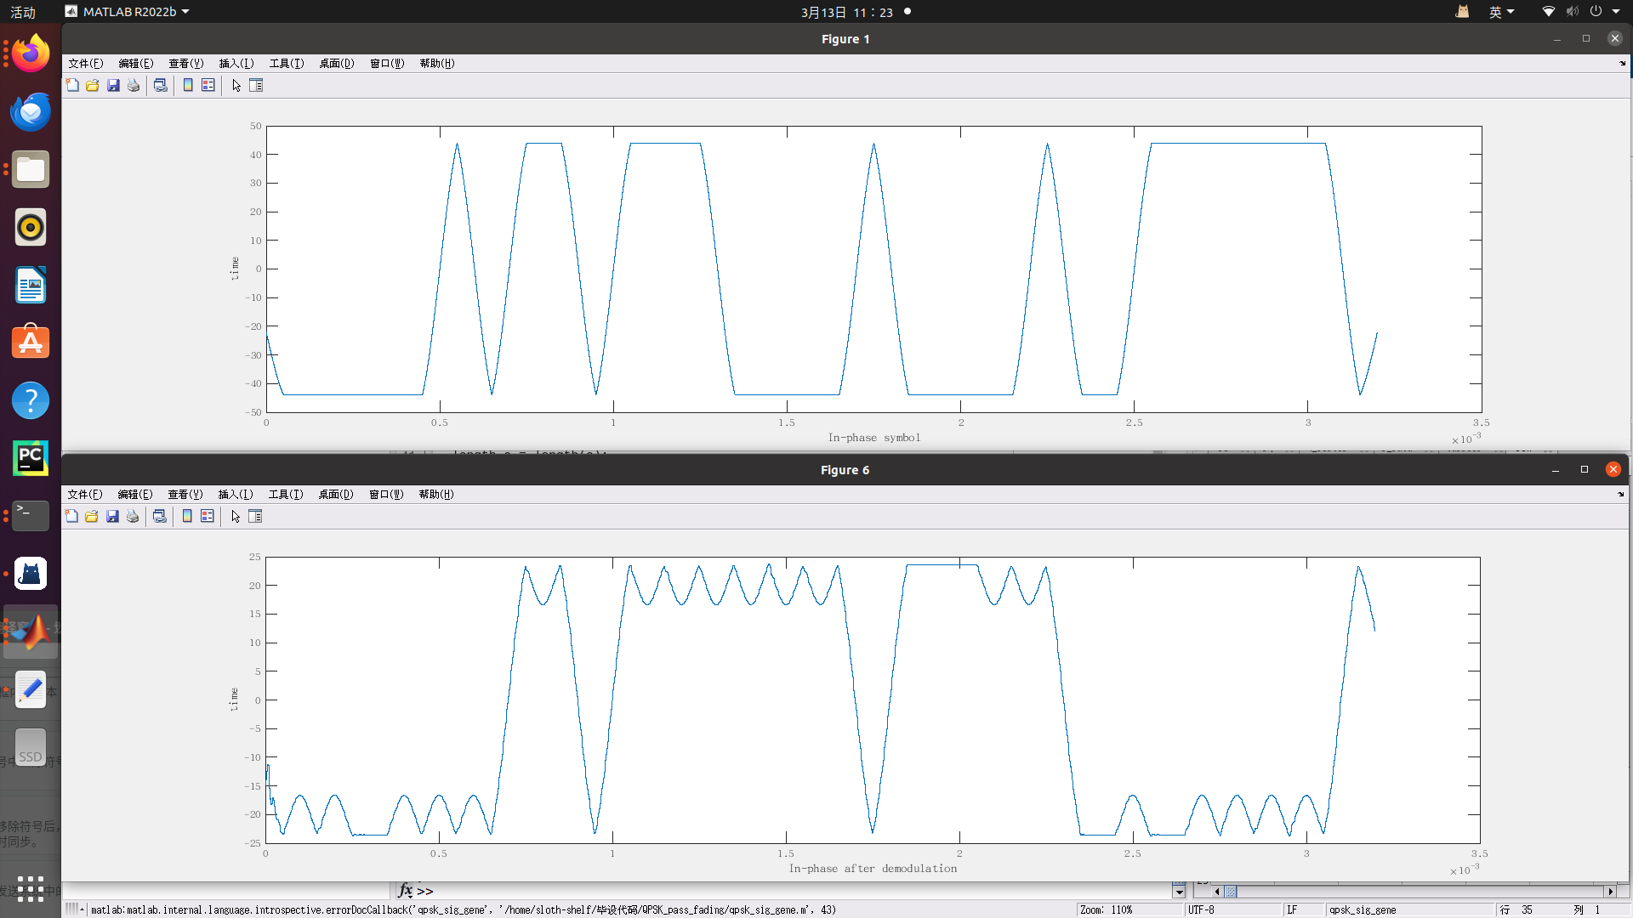Open Ubuntu Software from dock

(31, 343)
